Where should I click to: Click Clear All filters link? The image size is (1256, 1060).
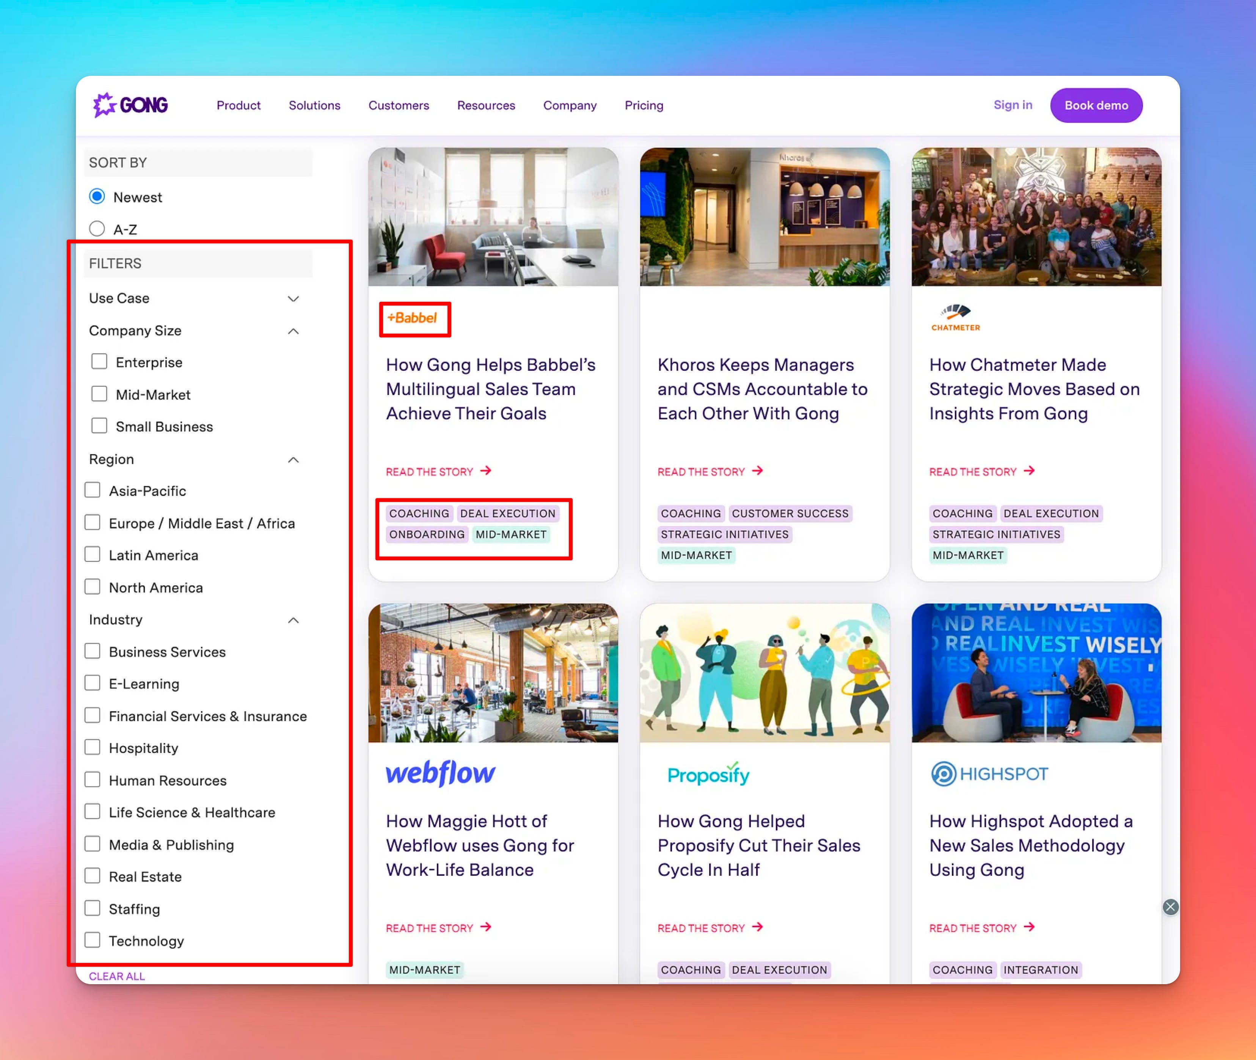point(116,976)
